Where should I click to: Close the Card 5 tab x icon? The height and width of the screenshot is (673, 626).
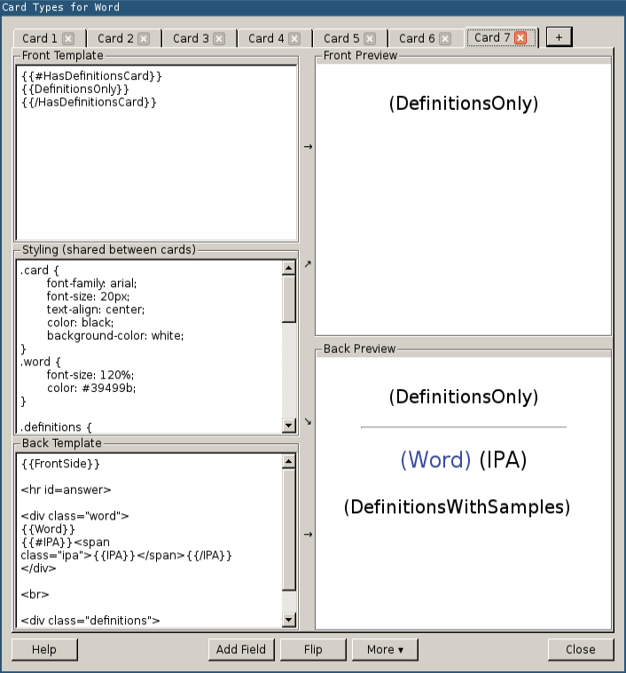click(x=370, y=39)
